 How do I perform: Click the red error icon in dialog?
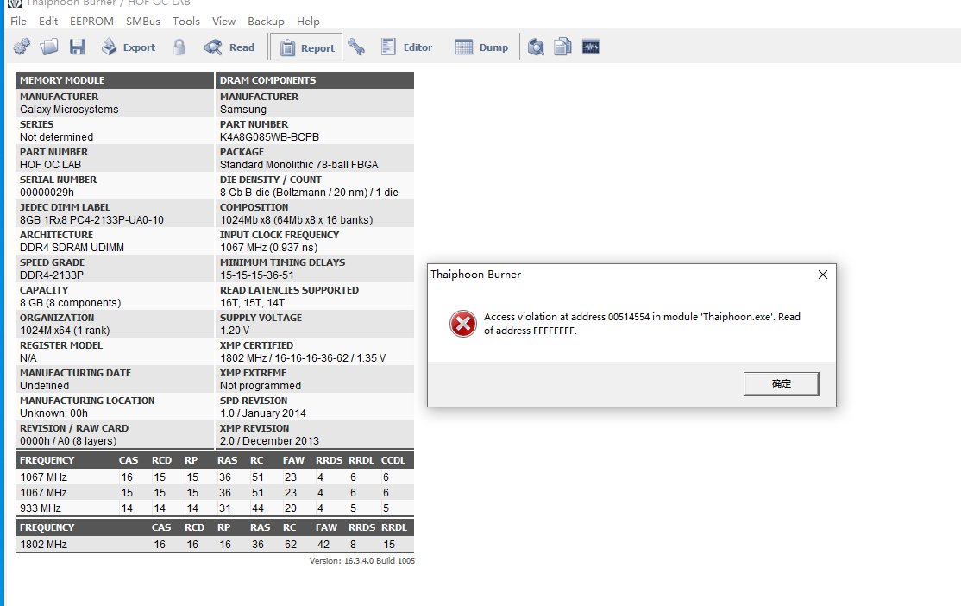(x=462, y=323)
